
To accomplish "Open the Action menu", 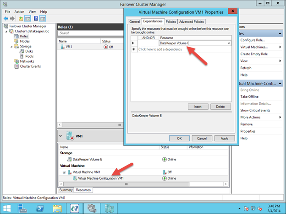I will tap(19, 11).
